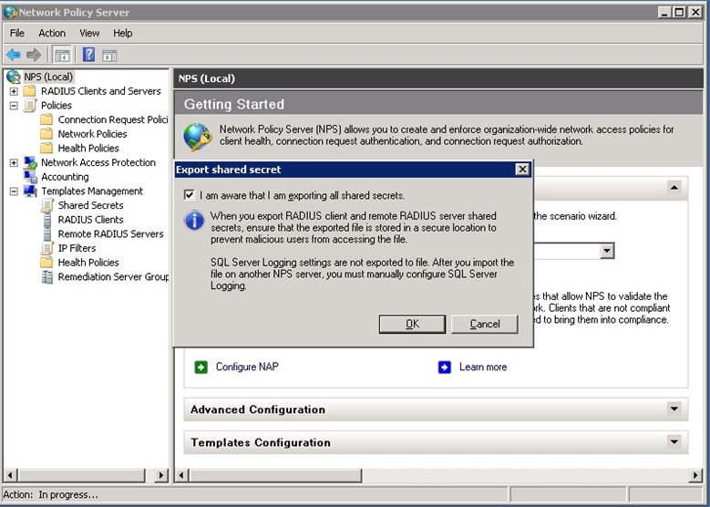Click the Connection Request Policies folder icon

(x=46, y=119)
